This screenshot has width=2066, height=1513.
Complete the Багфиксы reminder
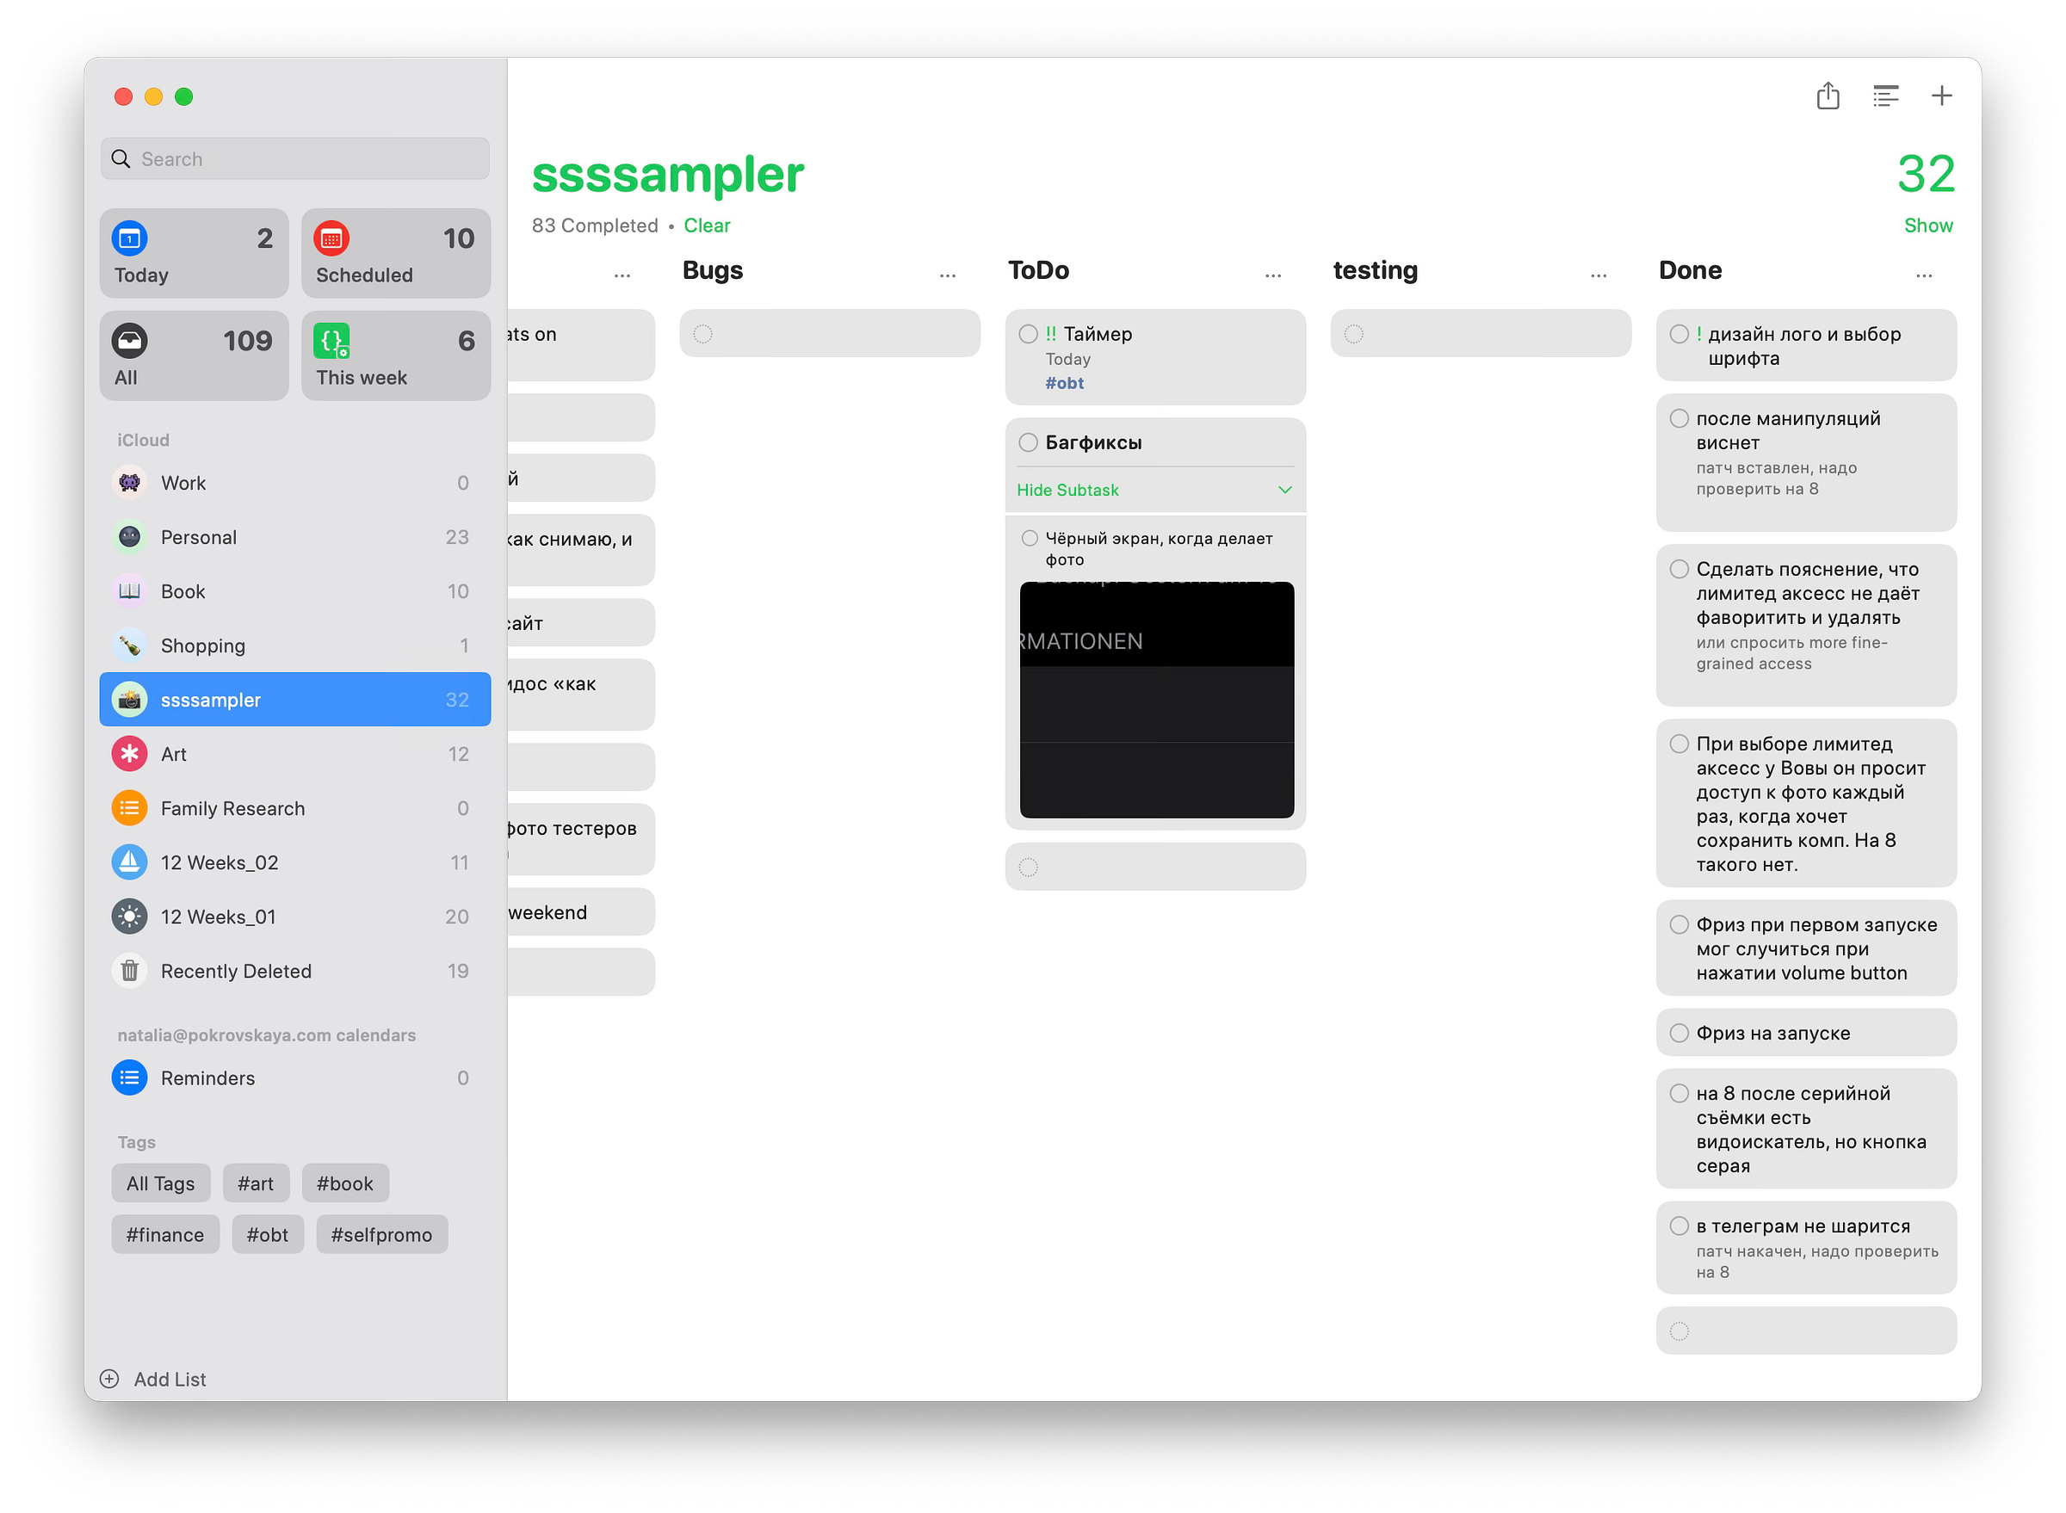(x=1028, y=443)
